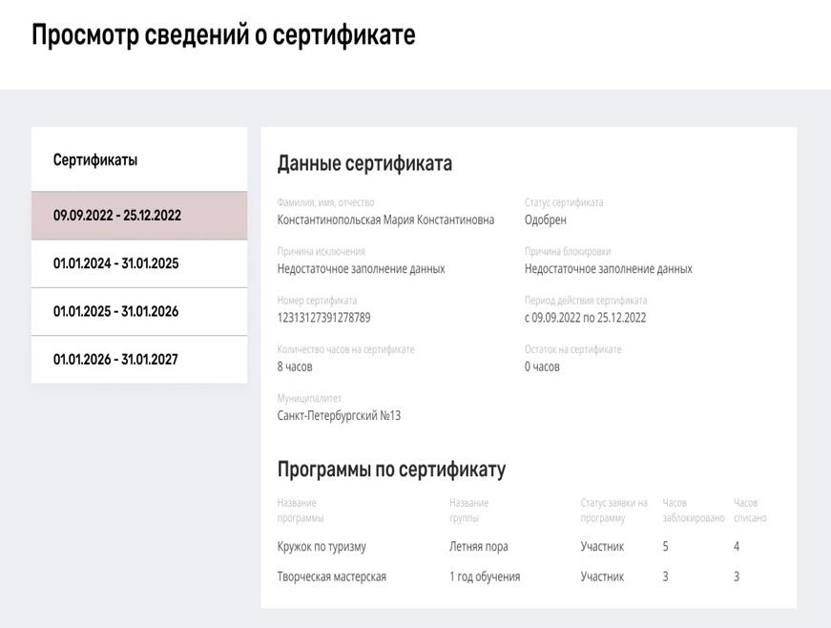Click the Название программы column header

(301, 511)
